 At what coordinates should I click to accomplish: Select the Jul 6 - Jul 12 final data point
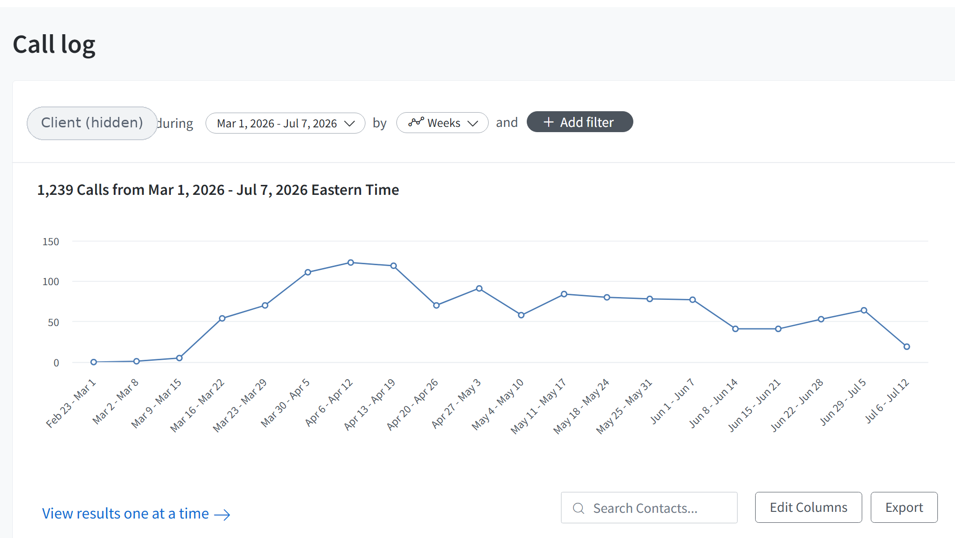click(906, 346)
